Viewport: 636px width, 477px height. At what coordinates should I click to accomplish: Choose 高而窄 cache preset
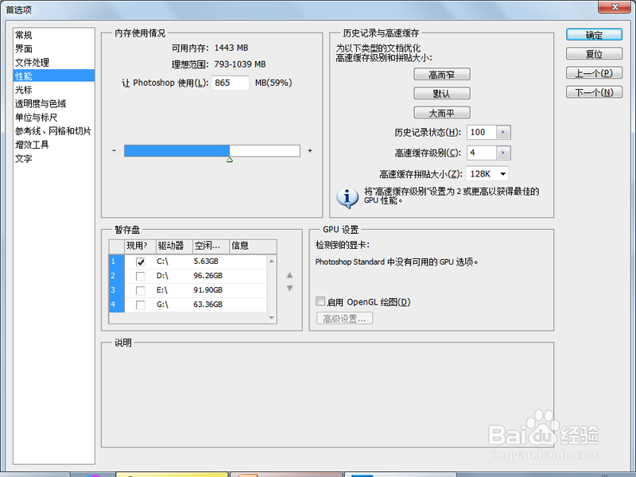[442, 75]
